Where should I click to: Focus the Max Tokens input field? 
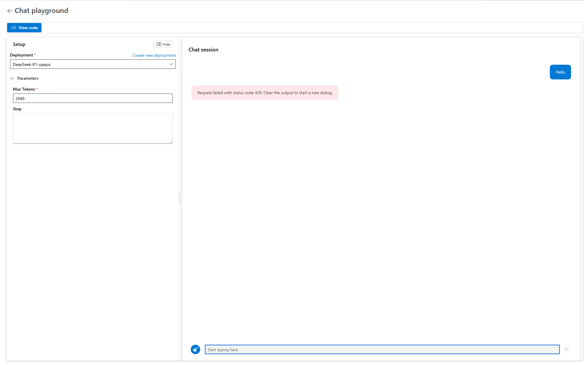coord(93,98)
